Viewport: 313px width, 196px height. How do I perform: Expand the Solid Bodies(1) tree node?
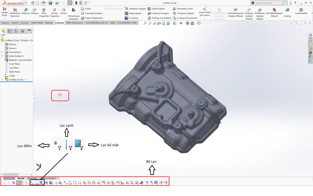(x=2, y=56)
